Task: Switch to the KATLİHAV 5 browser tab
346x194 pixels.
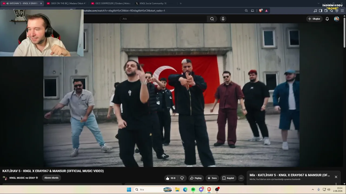Action: point(22,4)
